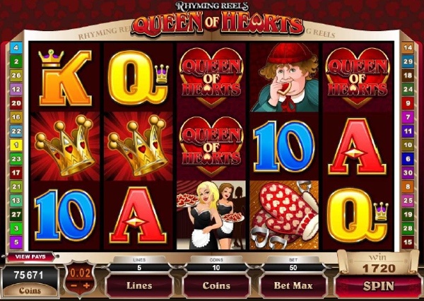Click payline 20 marker on left
This screenshot has height=301, width=424.
16,103
